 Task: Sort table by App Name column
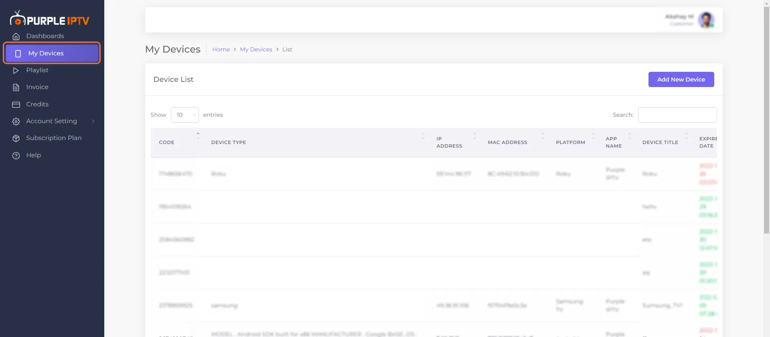616,142
